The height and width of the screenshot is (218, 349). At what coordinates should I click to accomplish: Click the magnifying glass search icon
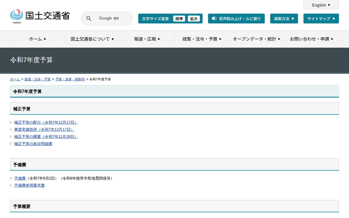coord(89,19)
